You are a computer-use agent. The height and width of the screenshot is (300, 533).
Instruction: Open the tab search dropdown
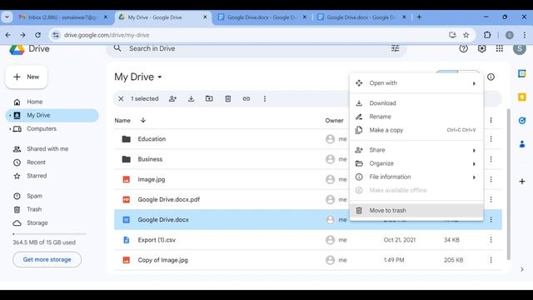(7, 17)
